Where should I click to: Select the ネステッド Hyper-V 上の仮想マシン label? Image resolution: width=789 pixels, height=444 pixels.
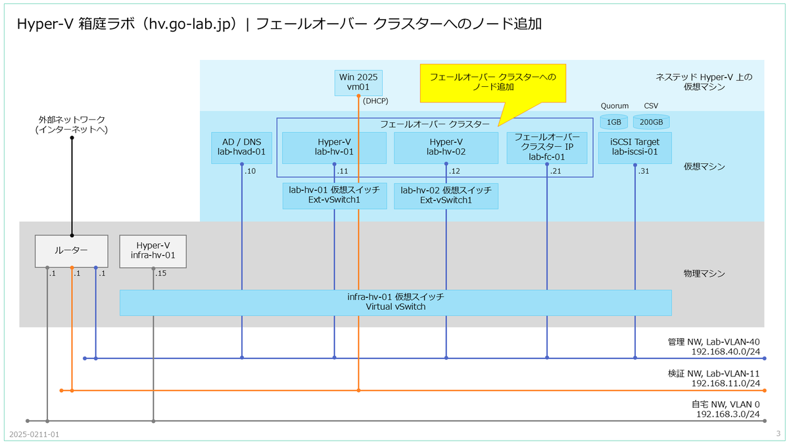click(x=704, y=82)
